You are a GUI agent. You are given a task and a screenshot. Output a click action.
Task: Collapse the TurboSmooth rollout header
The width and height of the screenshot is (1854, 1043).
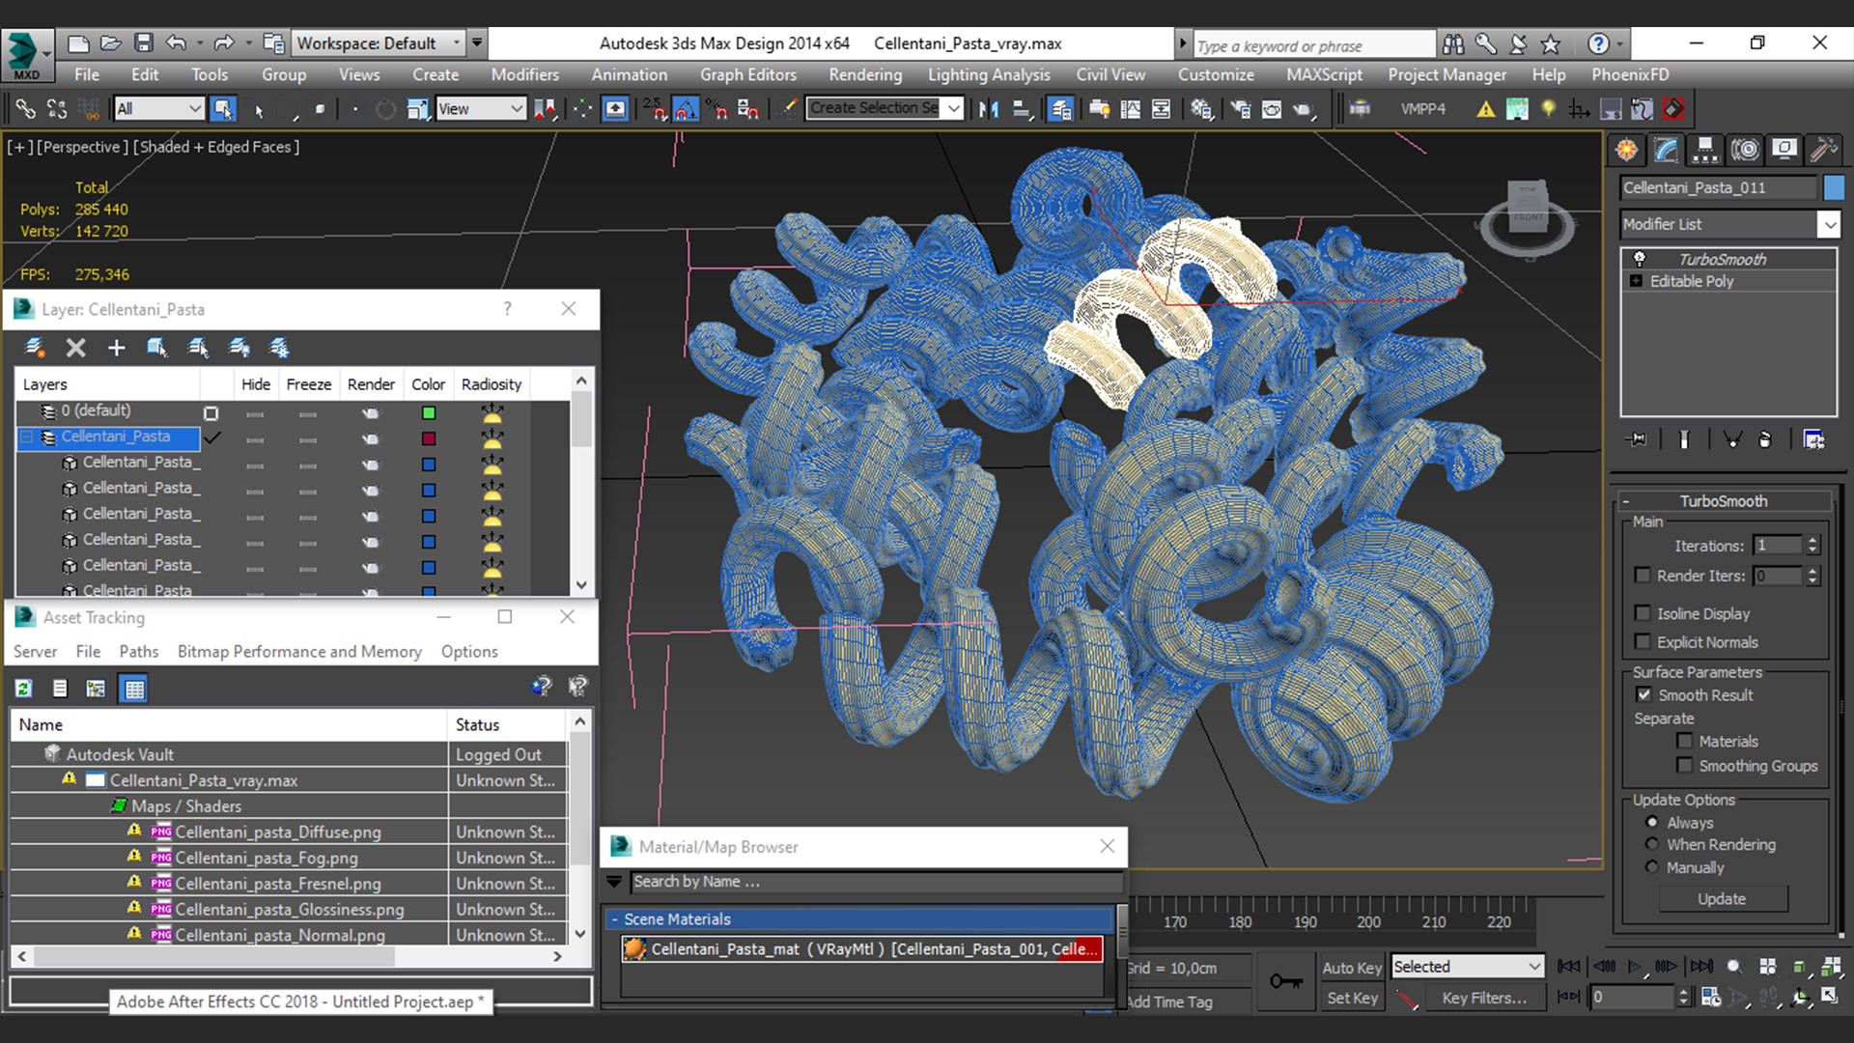coord(1626,501)
